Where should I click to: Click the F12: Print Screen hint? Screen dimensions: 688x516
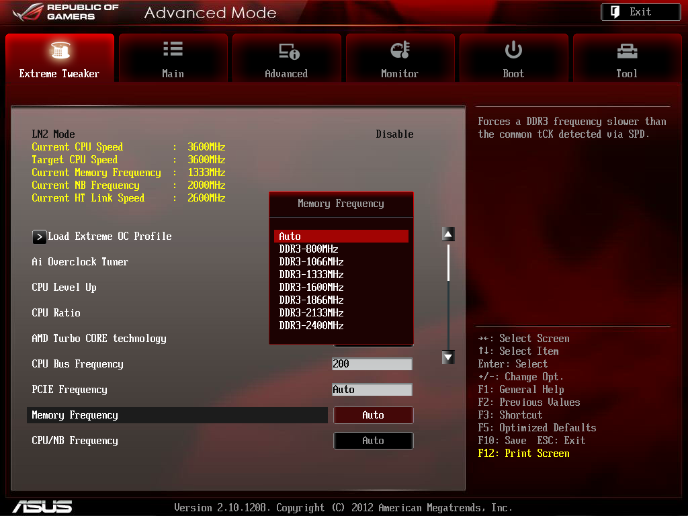523,454
